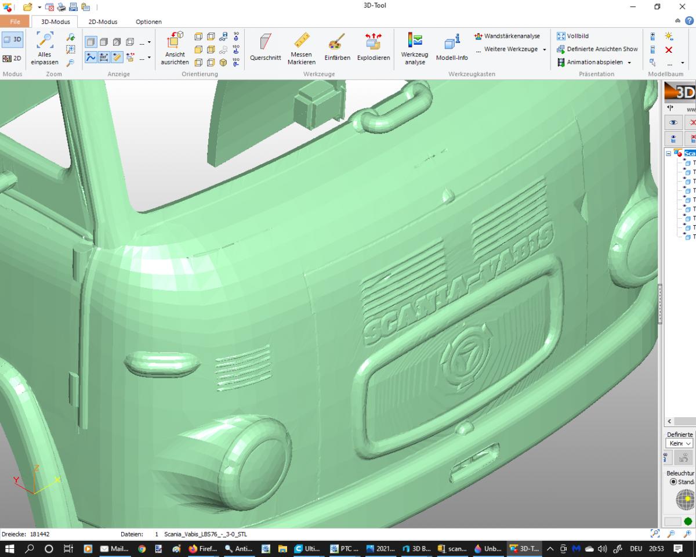Switch to 3D mode button
This screenshot has height=557, width=696.
(x=12, y=39)
